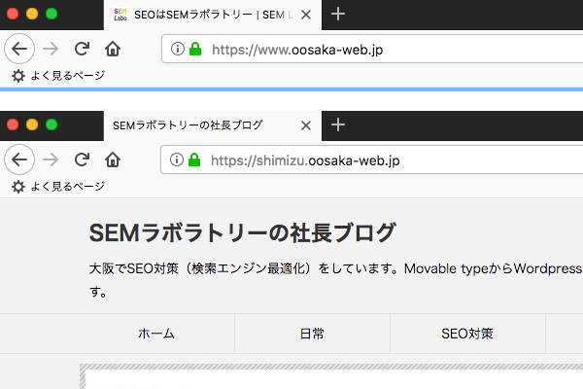
Task: Click the SEM Labo favicon on the tab
Action: pos(120,15)
